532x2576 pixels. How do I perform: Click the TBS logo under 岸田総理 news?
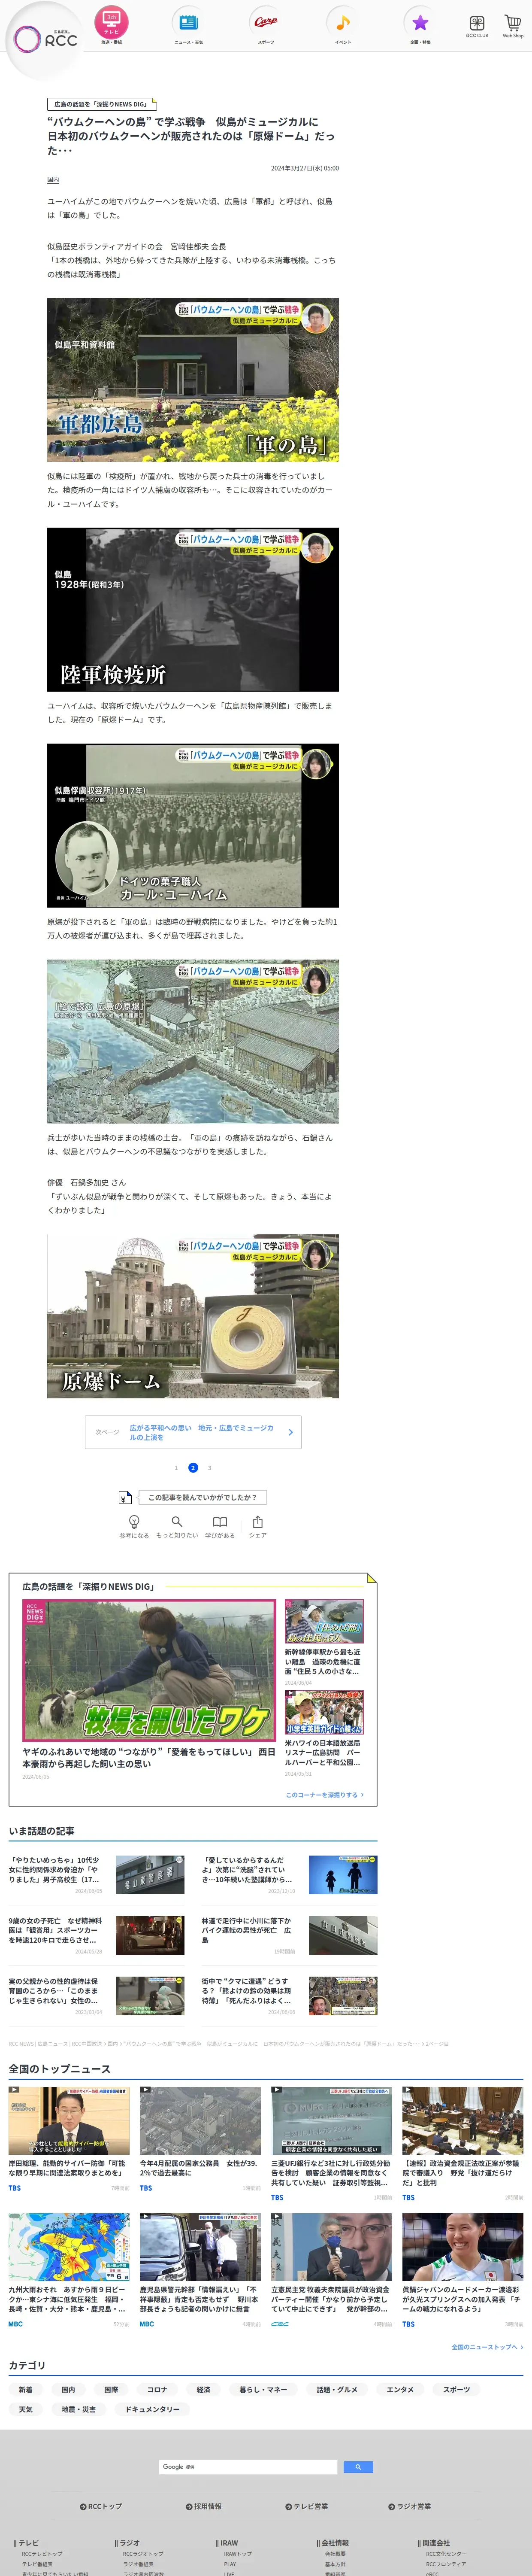click(x=15, y=2188)
